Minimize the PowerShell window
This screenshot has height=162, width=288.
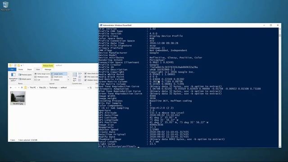264,25
